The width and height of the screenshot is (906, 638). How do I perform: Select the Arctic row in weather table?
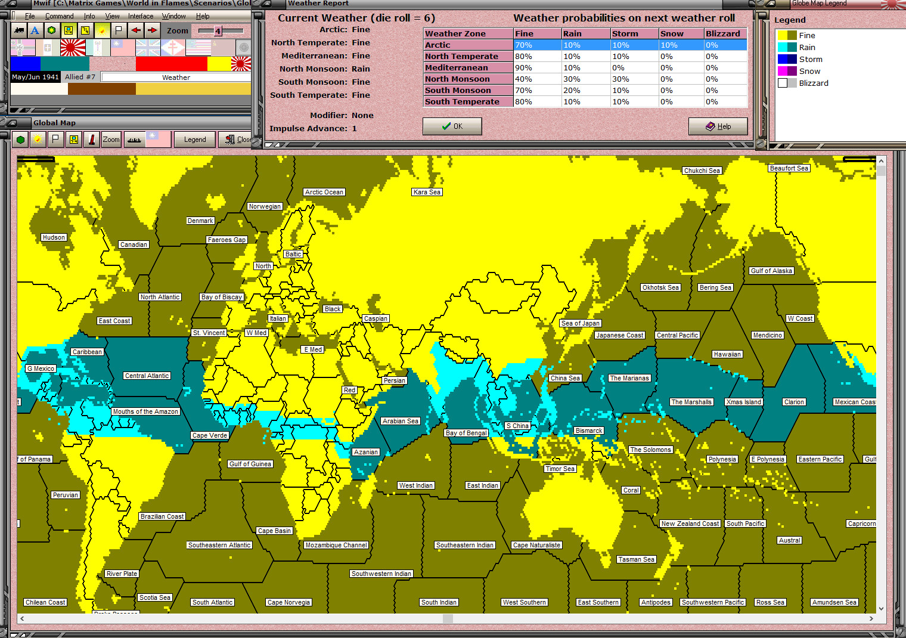tap(585, 45)
